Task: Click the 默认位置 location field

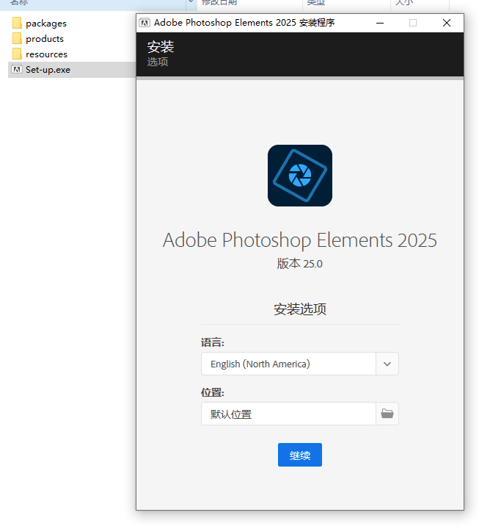Action: pos(289,414)
